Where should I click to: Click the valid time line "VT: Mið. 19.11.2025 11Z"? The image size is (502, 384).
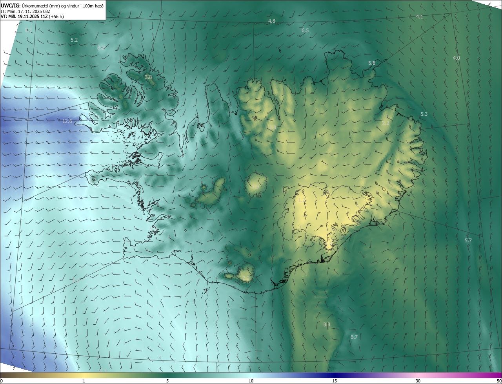pyautogui.click(x=24, y=16)
